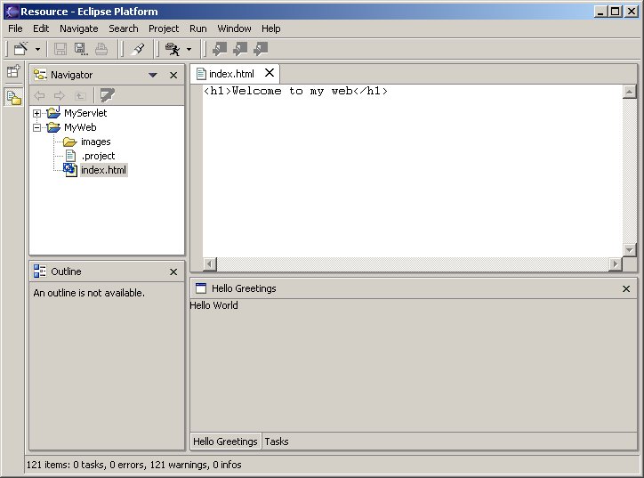Click the Search flashlight toolbar icon
The image size is (644, 478).
click(138, 49)
